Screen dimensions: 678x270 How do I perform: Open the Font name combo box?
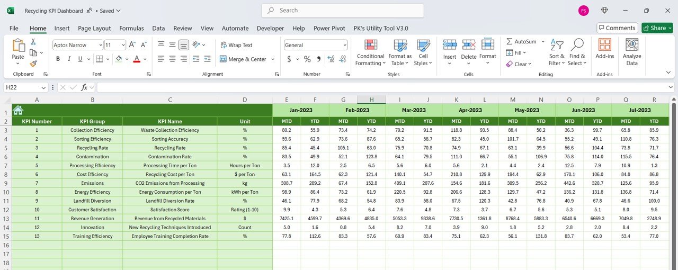pyautogui.click(x=77, y=45)
